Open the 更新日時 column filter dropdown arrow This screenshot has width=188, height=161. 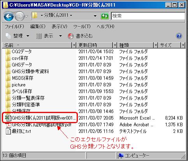(115, 45)
